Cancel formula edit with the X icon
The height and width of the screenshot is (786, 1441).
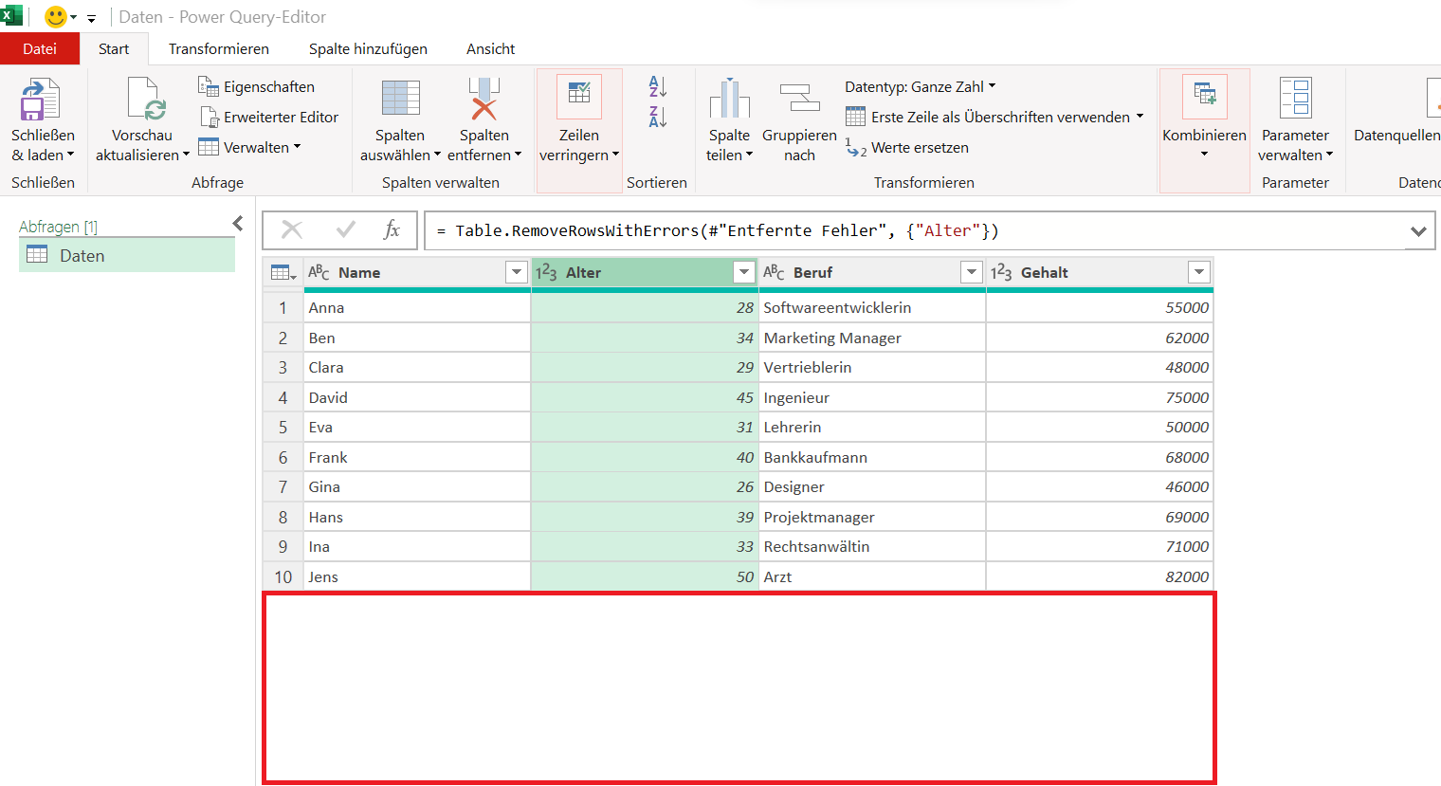pos(292,230)
